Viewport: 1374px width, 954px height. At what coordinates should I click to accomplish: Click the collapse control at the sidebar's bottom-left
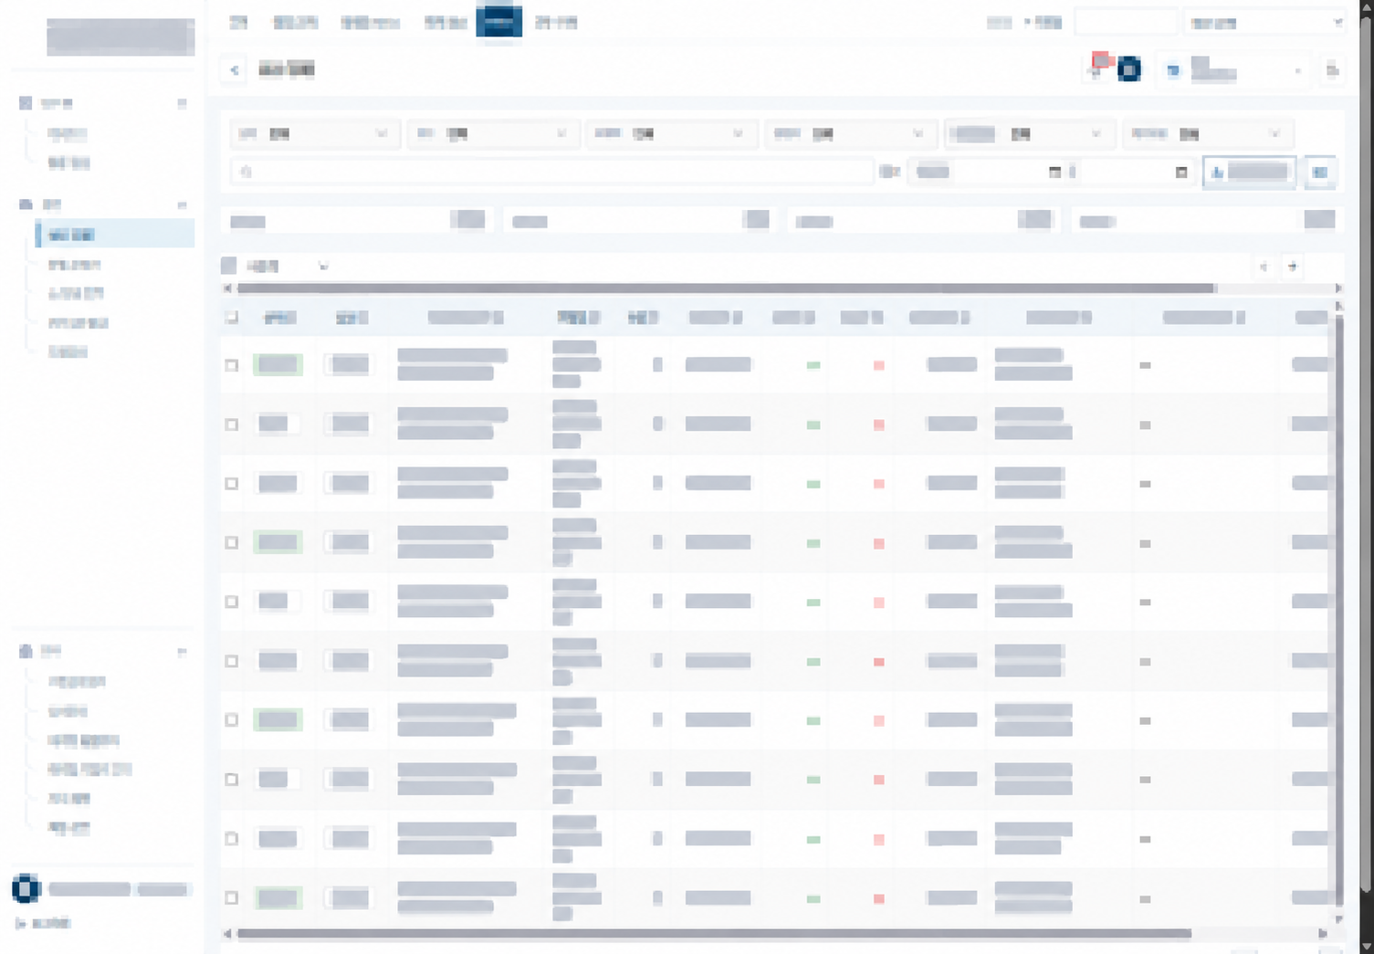[x=43, y=924]
